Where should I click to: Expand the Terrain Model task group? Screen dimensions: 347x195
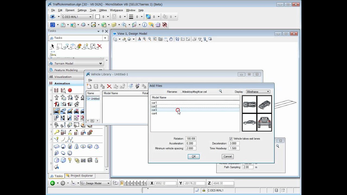76,63
